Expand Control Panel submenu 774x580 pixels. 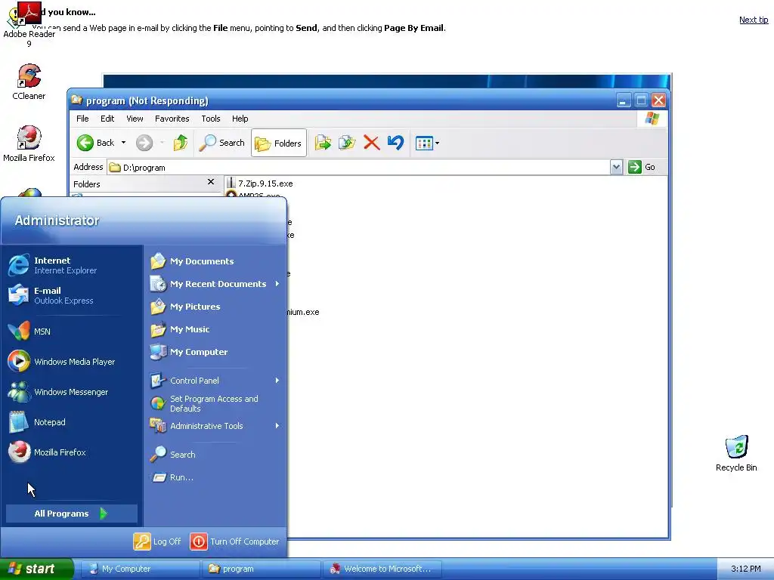point(215,381)
